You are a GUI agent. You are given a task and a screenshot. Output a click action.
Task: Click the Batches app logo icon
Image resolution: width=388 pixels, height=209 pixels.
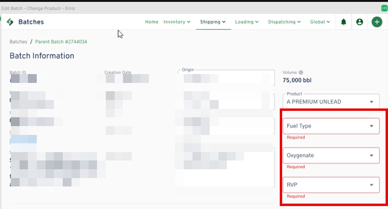point(9,22)
